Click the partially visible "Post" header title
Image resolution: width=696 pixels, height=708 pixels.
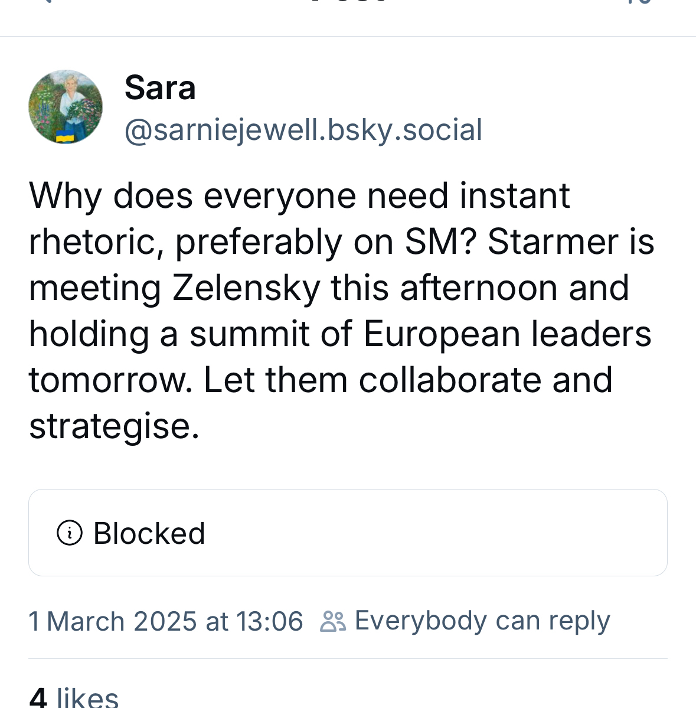348,2
